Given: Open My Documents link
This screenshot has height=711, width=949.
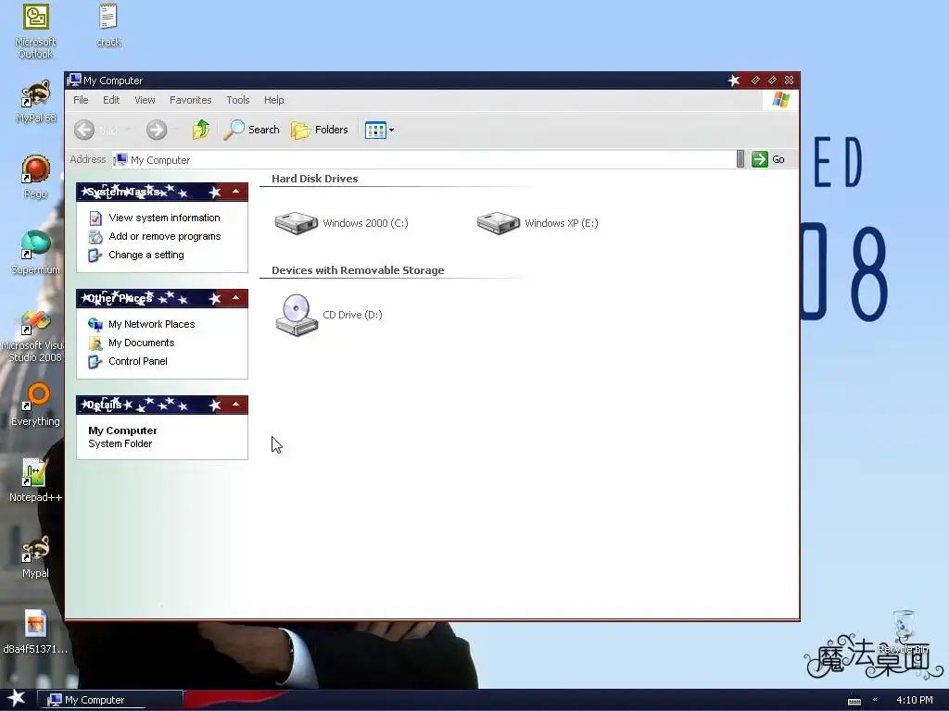Looking at the screenshot, I should tap(141, 343).
